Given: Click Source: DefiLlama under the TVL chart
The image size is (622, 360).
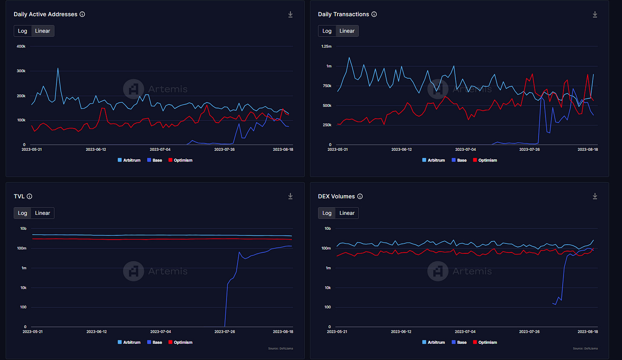Looking at the screenshot, I should [281, 348].
